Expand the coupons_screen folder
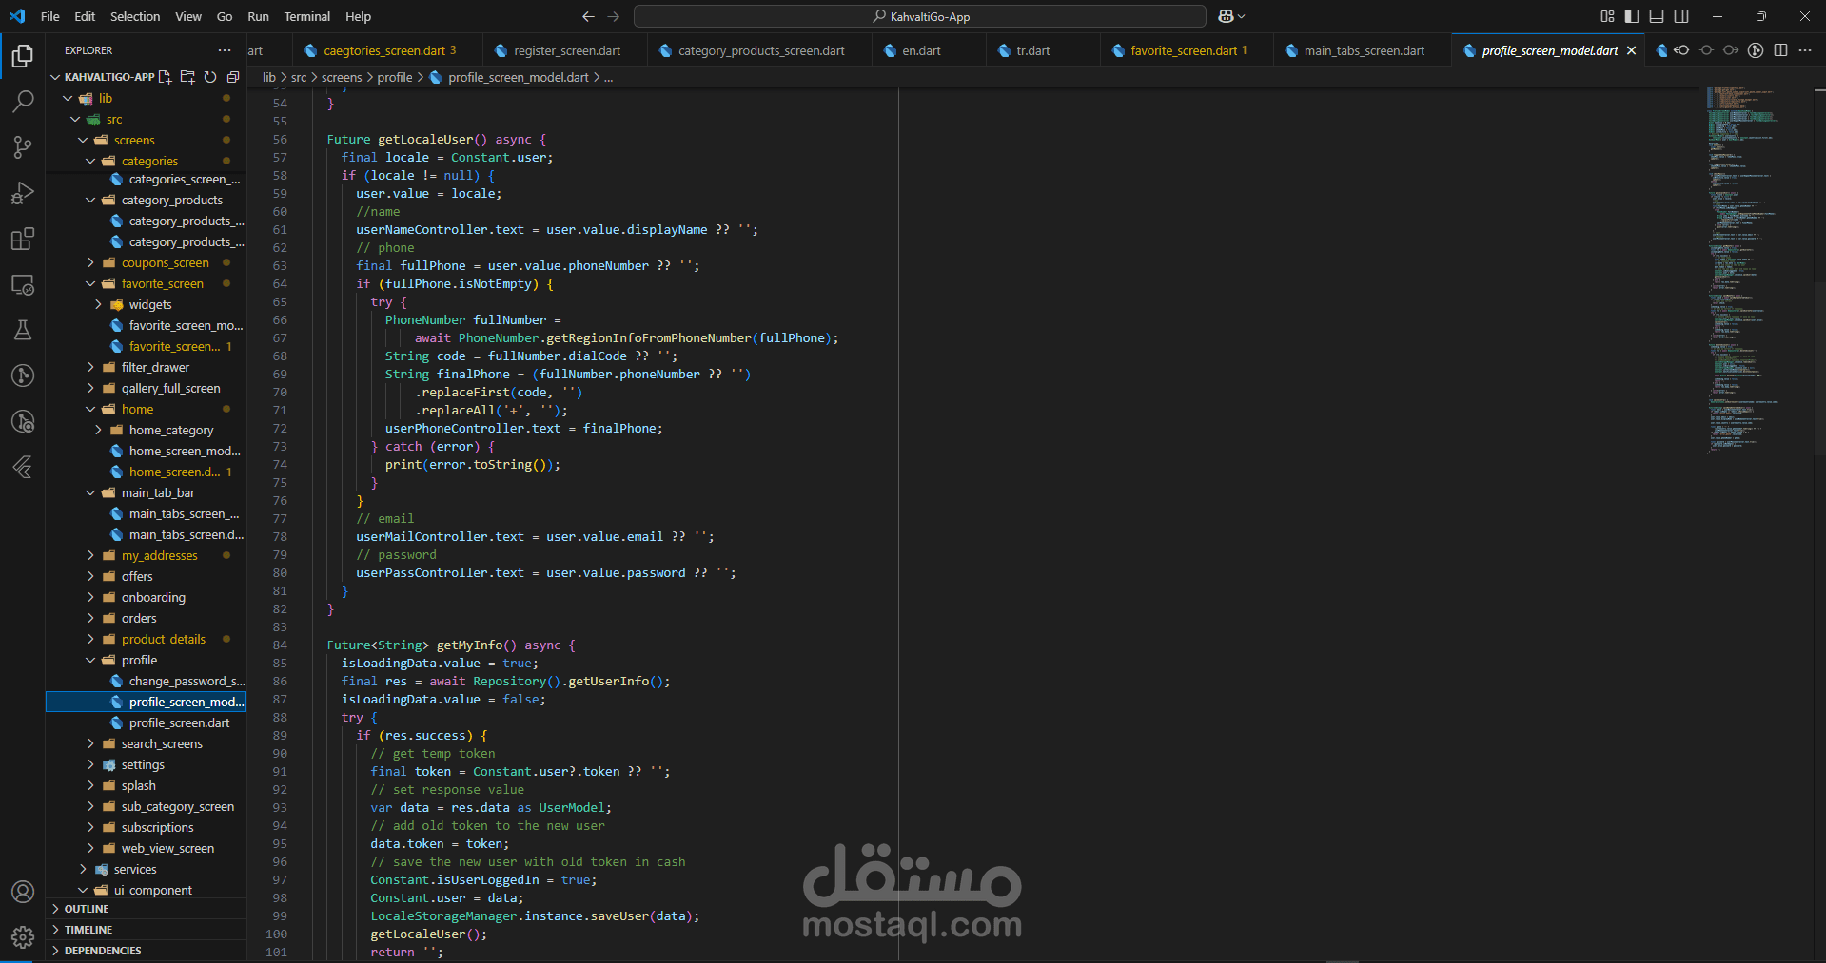 coord(91,263)
